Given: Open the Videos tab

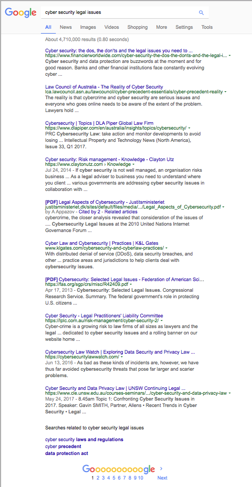Looking at the screenshot, I should pos(112,27).
